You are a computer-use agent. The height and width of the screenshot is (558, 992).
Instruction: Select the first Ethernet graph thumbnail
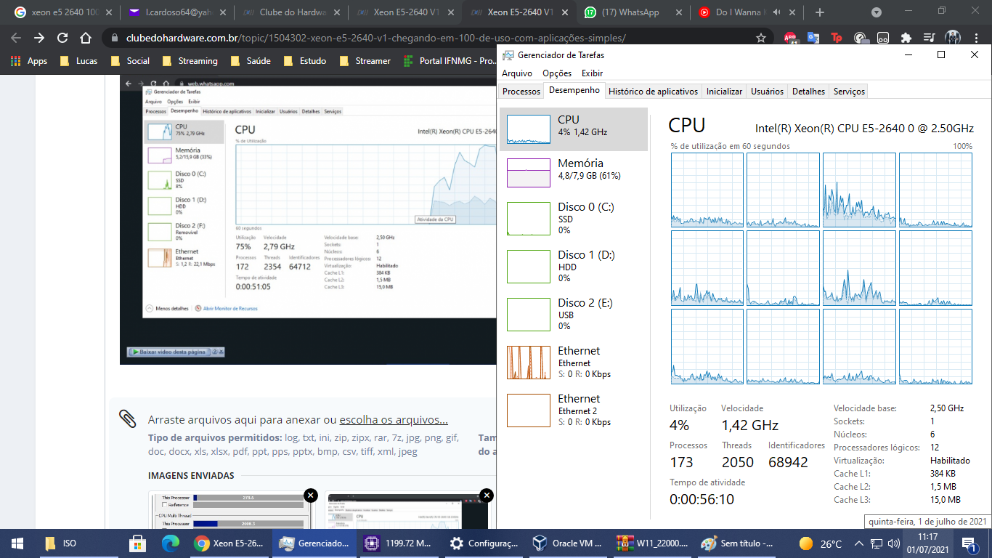tap(529, 363)
